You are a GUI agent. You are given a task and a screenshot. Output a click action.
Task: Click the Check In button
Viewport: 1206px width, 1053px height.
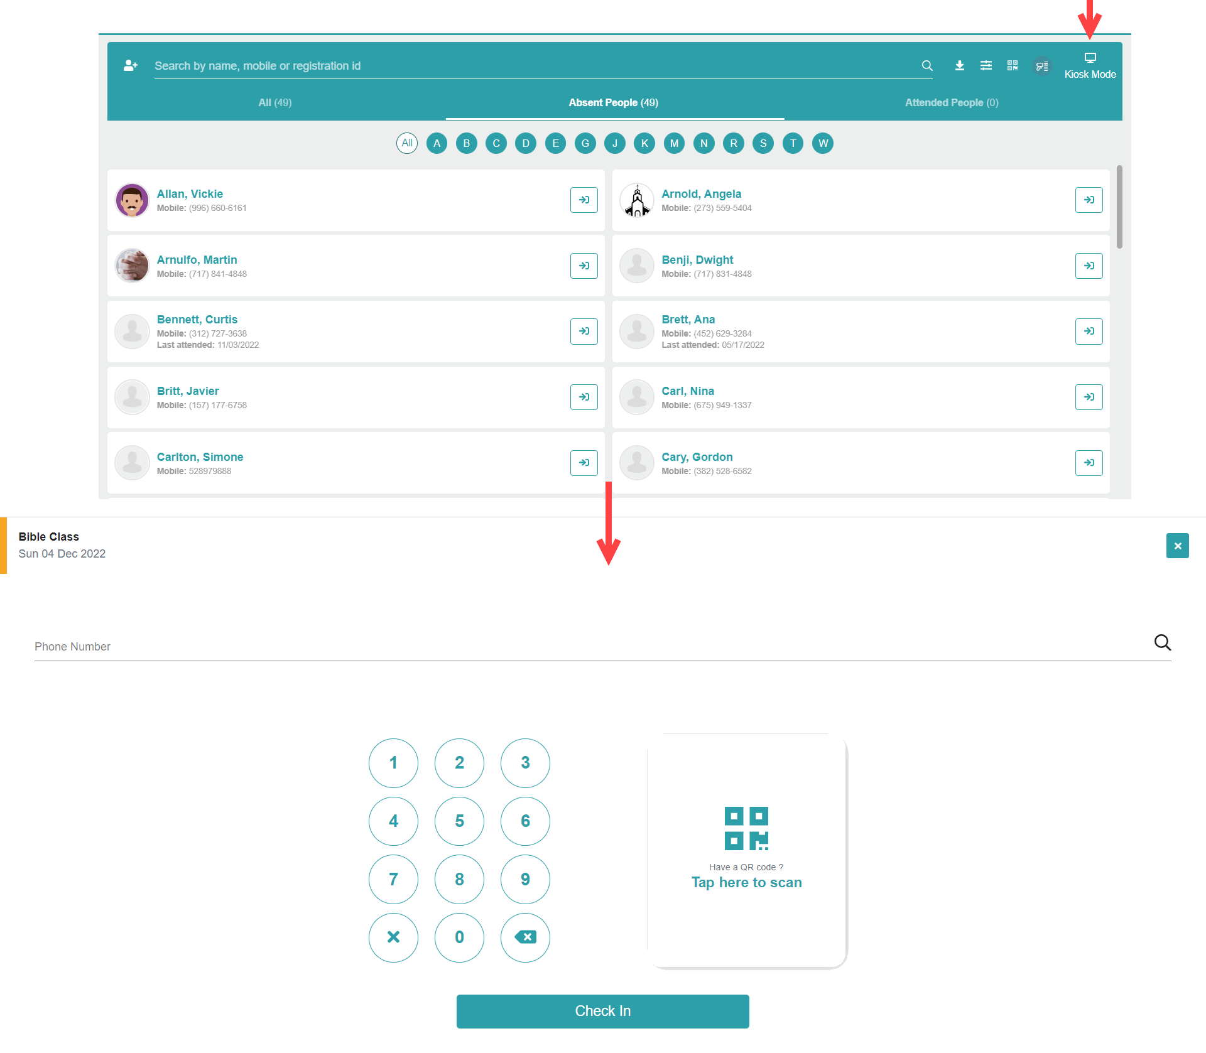tap(603, 1011)
